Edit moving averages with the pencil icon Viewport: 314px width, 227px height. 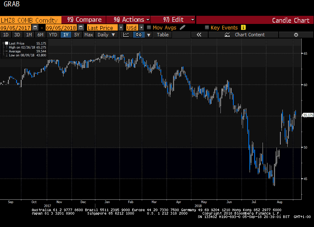tap(183, 27)
